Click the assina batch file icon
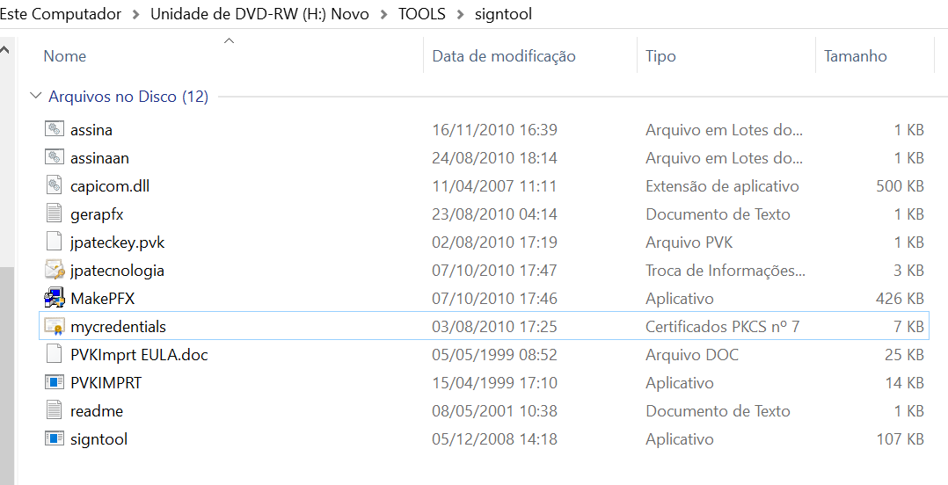This screenshot has width=948, height=485. coord(55,129)
